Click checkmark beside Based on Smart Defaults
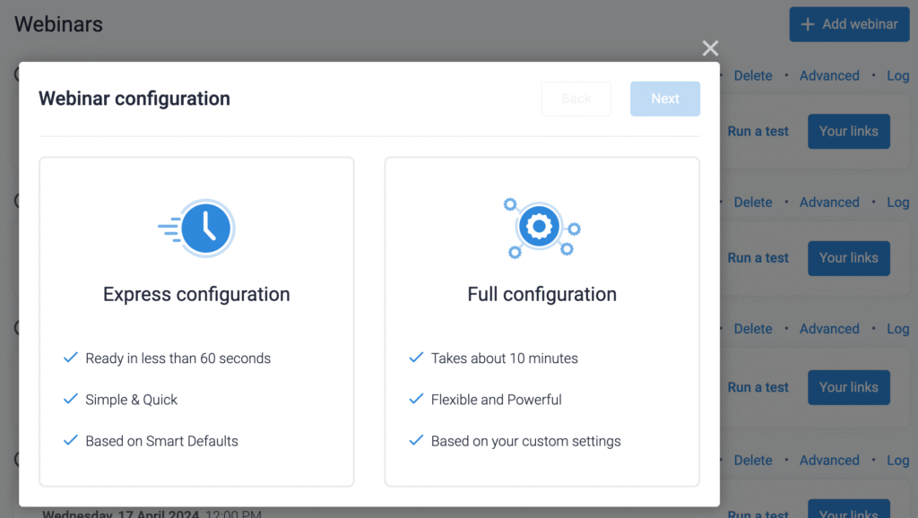 tap(70, 441)
